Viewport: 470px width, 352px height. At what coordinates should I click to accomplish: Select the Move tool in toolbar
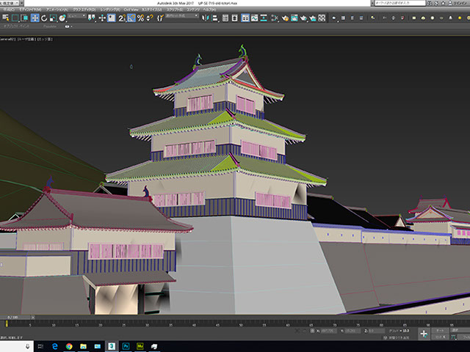coord(35,18)
